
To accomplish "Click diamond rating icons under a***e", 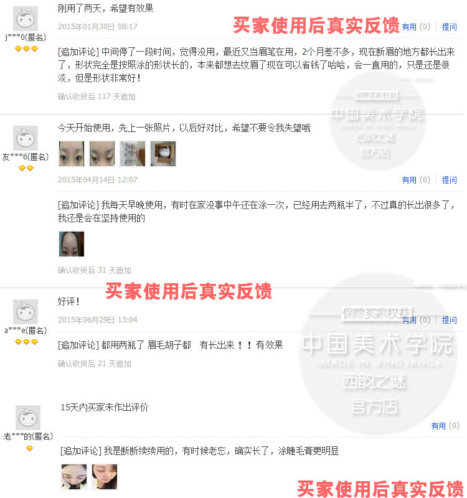I will 26,342.
